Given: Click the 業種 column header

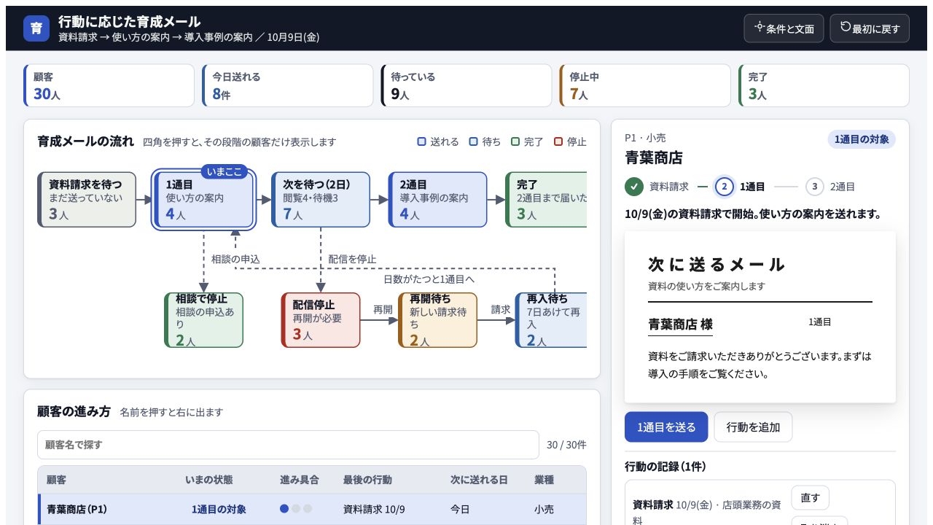Looking at the screenshot, I should [x=544, y=480].
